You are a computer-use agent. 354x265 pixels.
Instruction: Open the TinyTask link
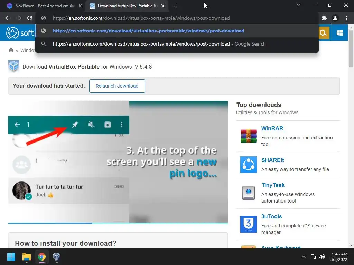tap(273, 185)
